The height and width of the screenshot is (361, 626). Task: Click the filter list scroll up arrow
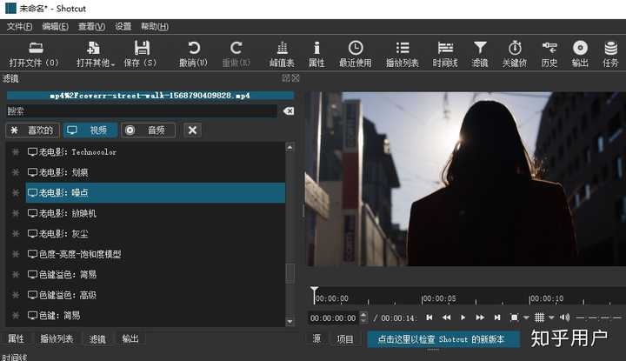tap(290, 147)
